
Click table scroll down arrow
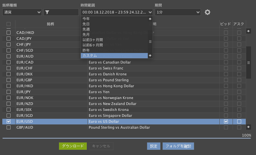tap(248, 127)
